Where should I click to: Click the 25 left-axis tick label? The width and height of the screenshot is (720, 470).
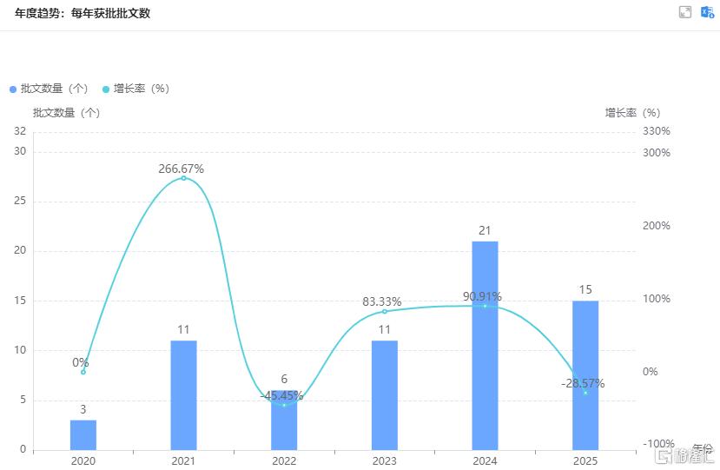point(20,201)
